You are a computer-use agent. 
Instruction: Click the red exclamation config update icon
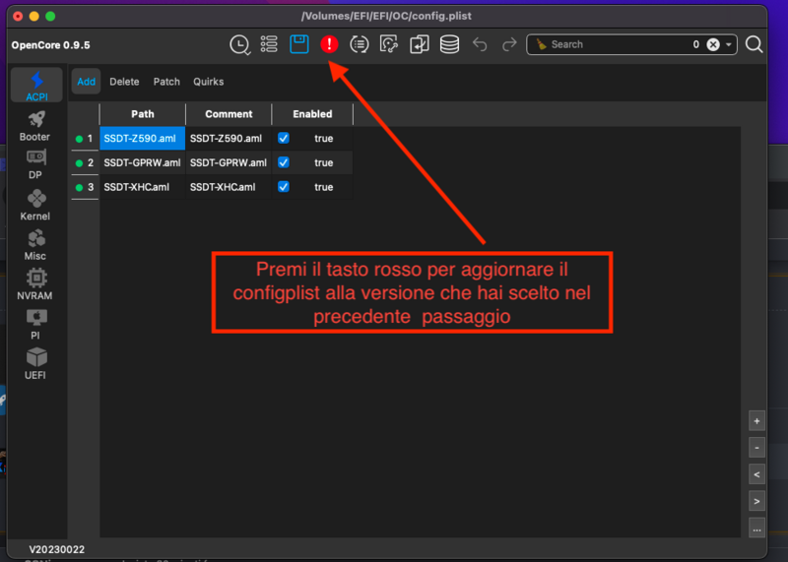(x=329, y=44)
